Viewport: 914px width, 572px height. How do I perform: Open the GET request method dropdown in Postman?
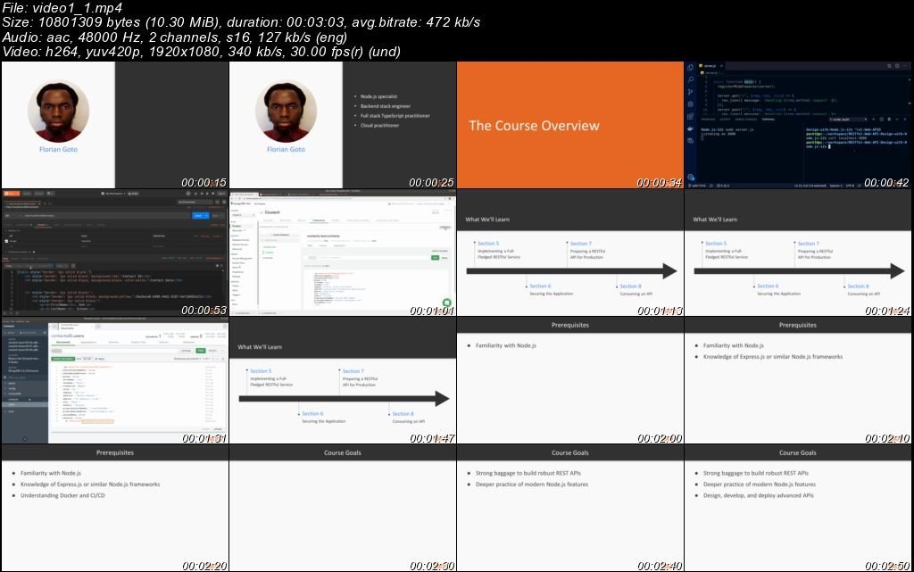pos(9,216)
